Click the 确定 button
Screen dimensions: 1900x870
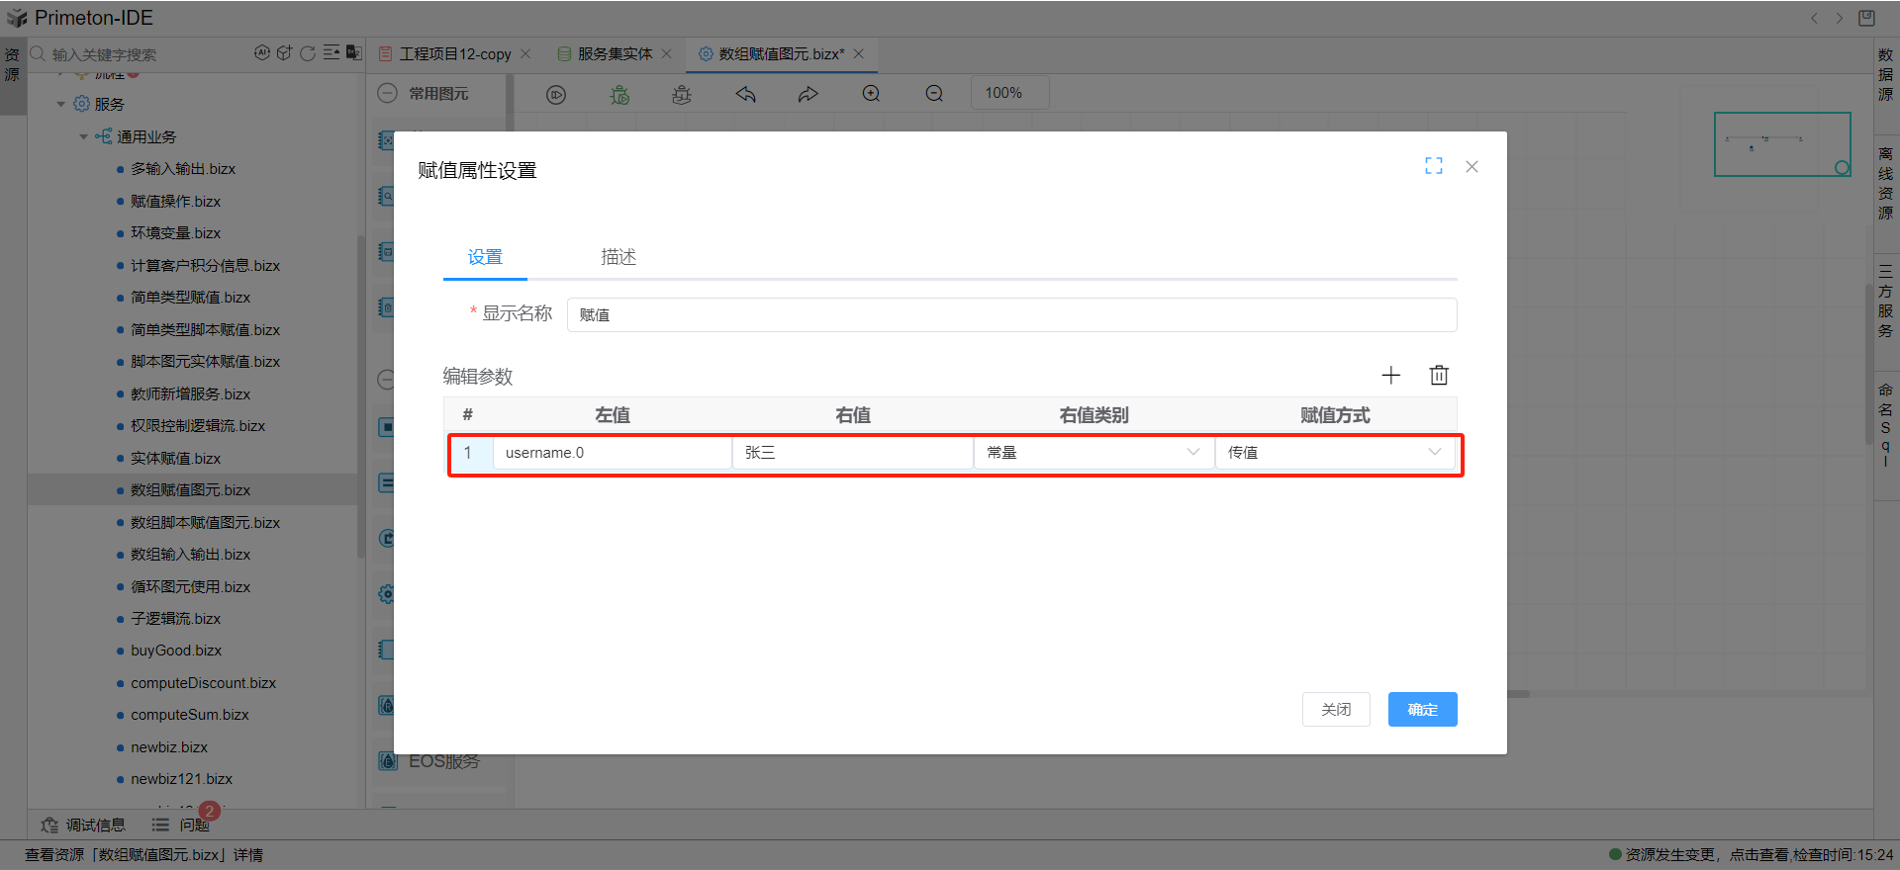(1422, 710)
